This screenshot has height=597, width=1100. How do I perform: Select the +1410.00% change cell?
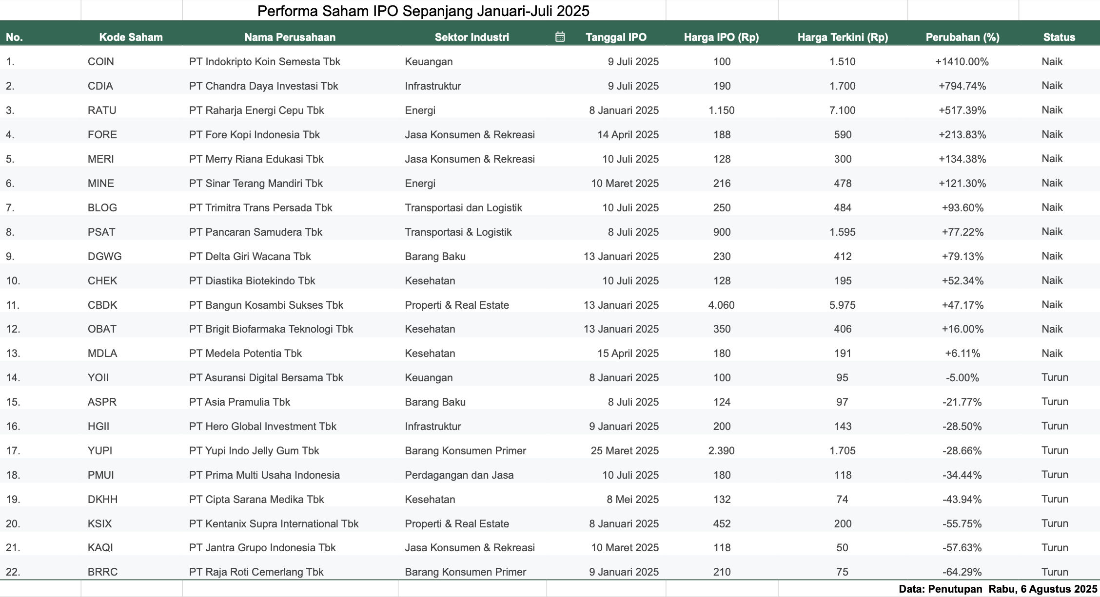point(962,61)
